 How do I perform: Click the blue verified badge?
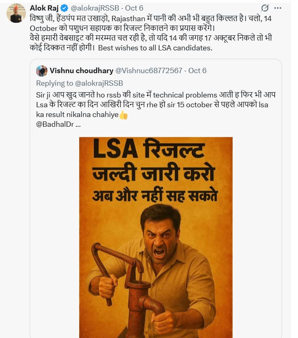pyautogui.click(x=64, y=8)
